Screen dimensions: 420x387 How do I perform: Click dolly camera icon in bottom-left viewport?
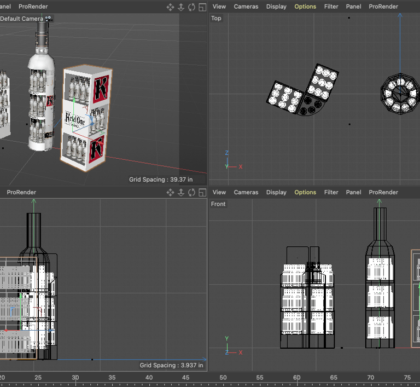(181, 192)
